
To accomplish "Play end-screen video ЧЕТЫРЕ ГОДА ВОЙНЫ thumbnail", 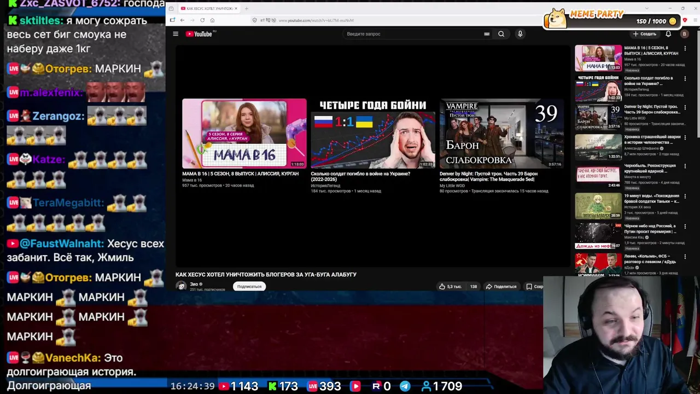I will pos(373,133).
